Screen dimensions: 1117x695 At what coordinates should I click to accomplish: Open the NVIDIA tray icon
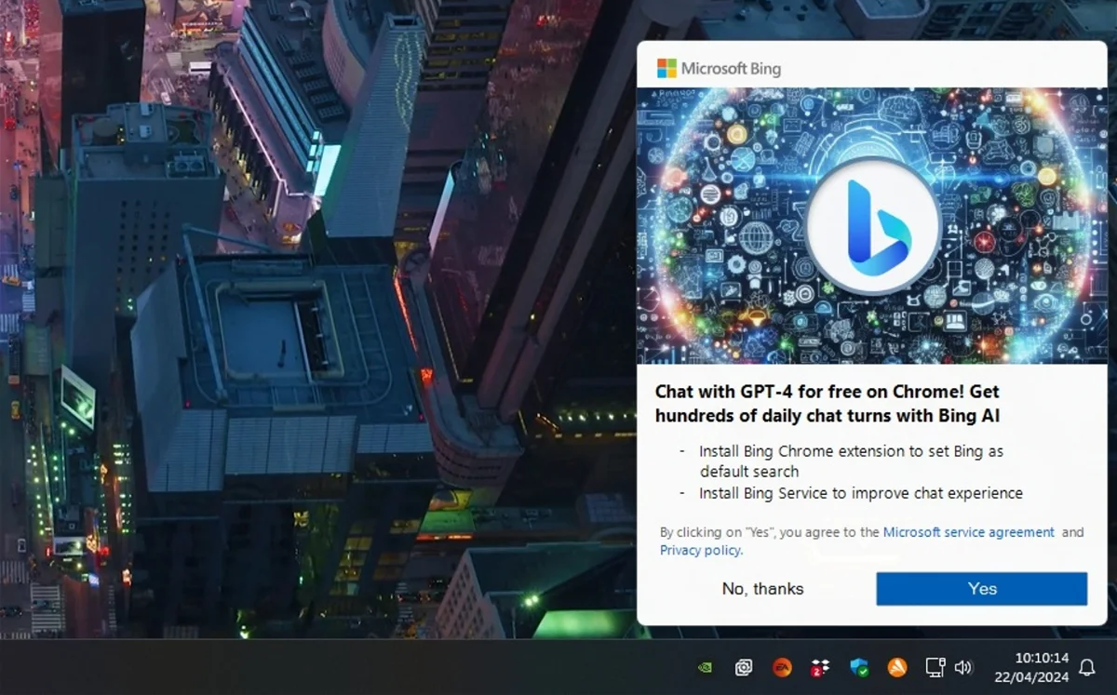[706, 667]
